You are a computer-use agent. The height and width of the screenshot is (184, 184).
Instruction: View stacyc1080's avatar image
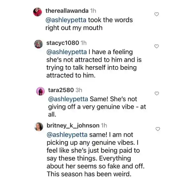38,44
